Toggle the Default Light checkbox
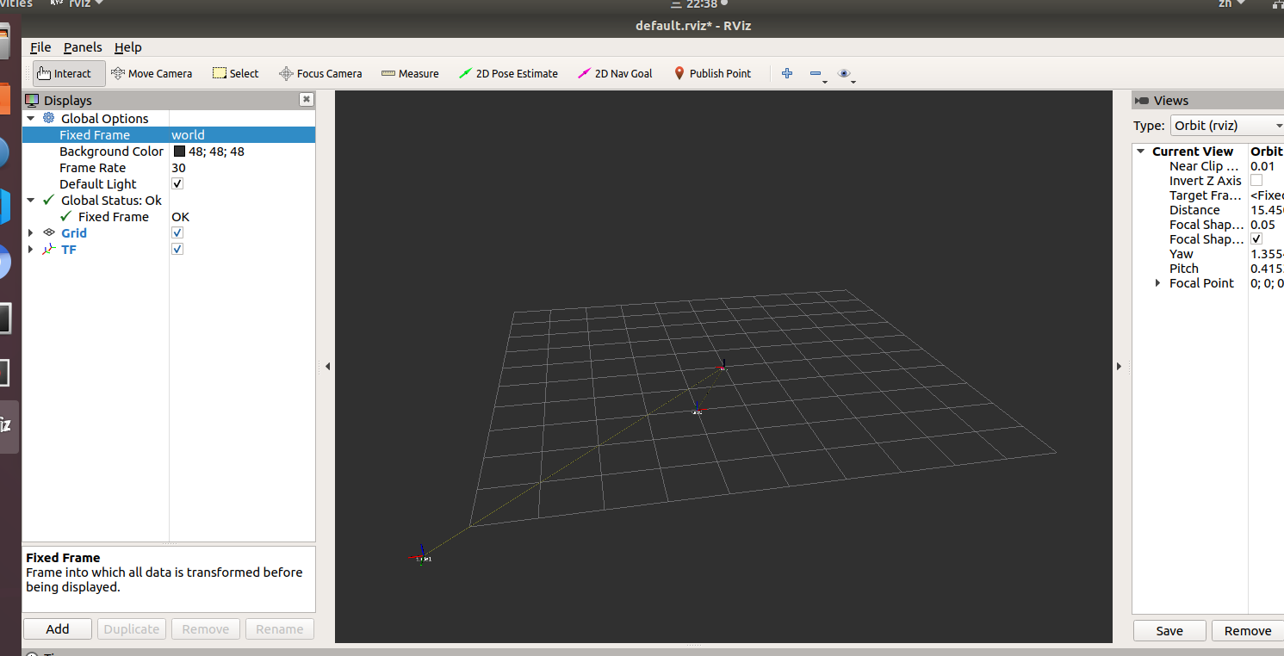1284x656 pixels. coord(177,184)
